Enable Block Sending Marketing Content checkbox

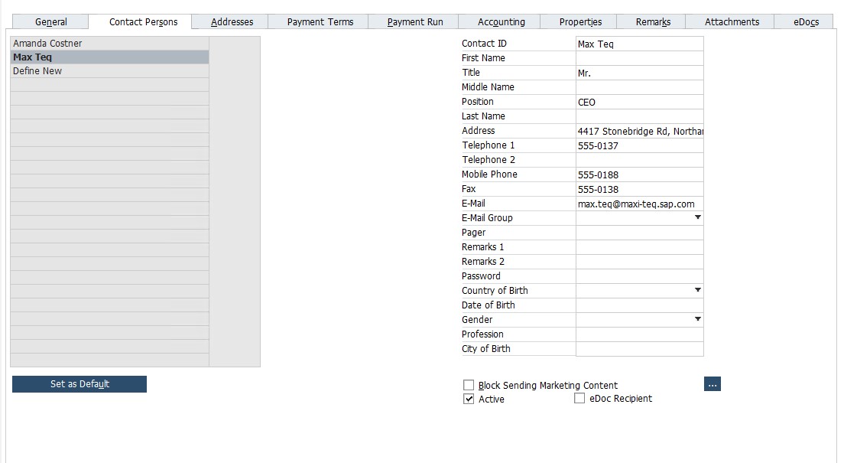[x=469, y=385]
